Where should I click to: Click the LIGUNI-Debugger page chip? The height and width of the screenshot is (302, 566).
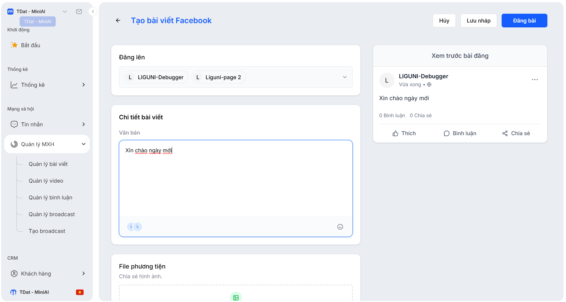[156, 77]
